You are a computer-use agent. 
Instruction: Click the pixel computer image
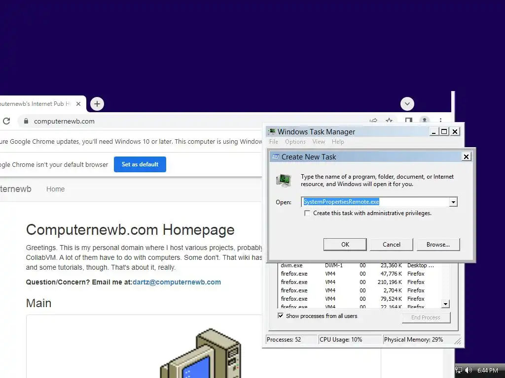[200, 353]
